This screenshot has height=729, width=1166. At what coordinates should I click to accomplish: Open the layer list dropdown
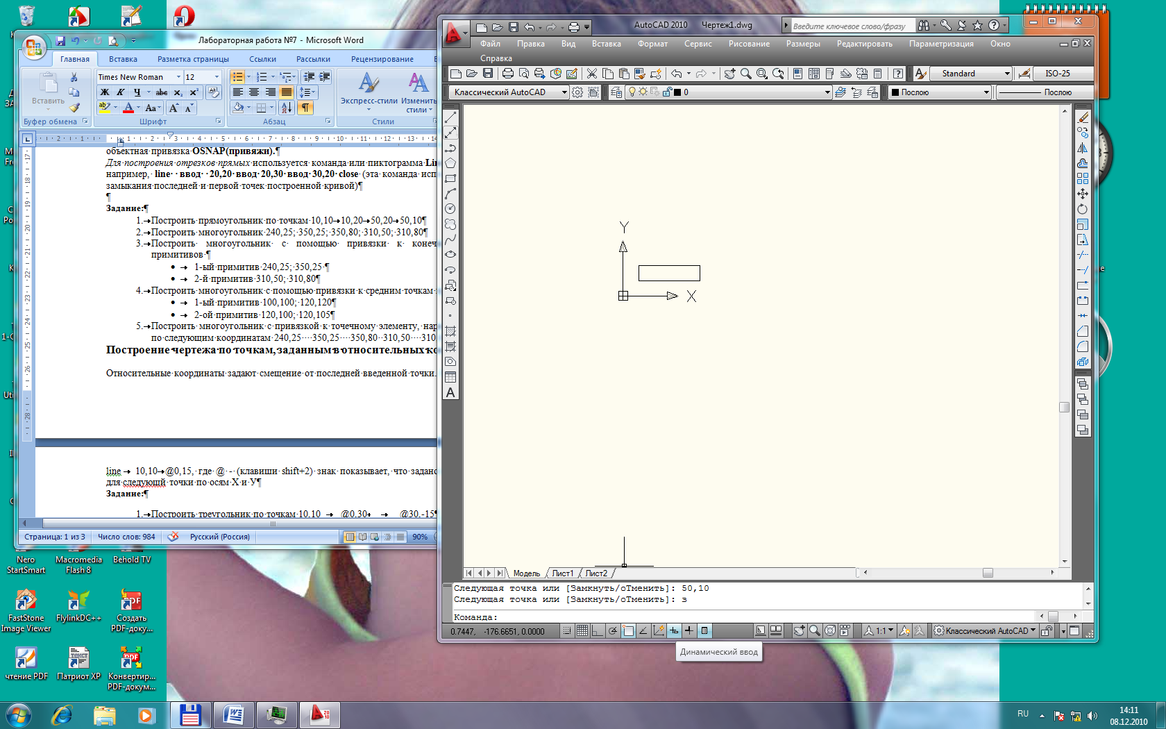click(827, 92)
